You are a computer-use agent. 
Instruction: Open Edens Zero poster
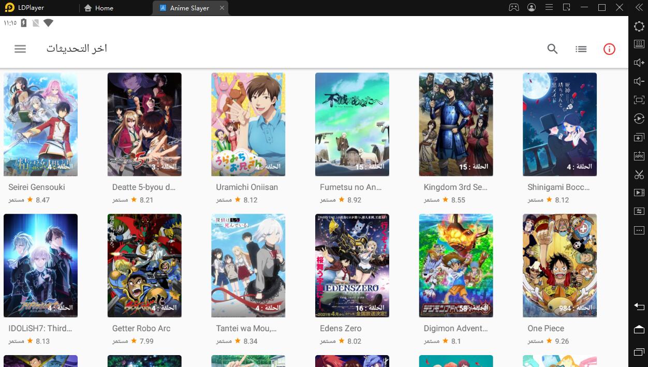coord(352,266)
